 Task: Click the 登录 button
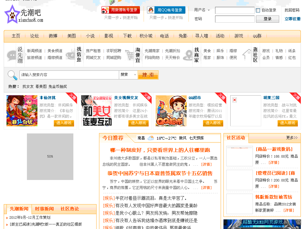pos(267,19)
